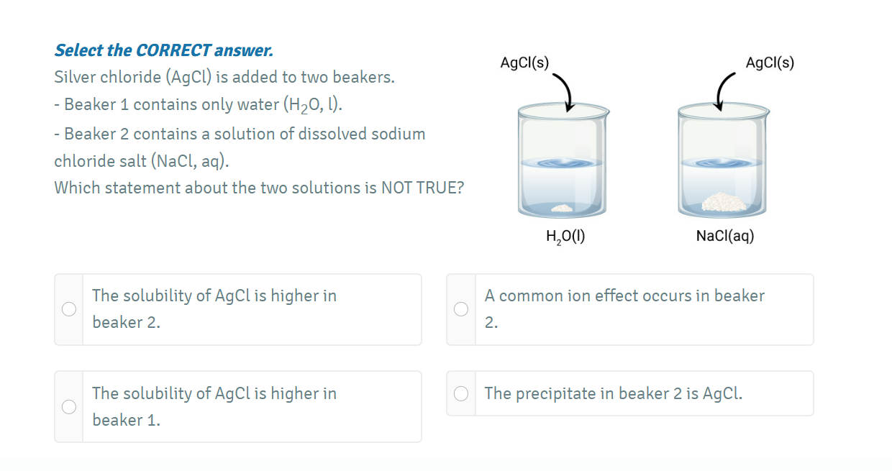The width and height of the screenshot is (892, 471).
Task: Click the small precipitate pile in the water beaker
Action: pos(561,209)
